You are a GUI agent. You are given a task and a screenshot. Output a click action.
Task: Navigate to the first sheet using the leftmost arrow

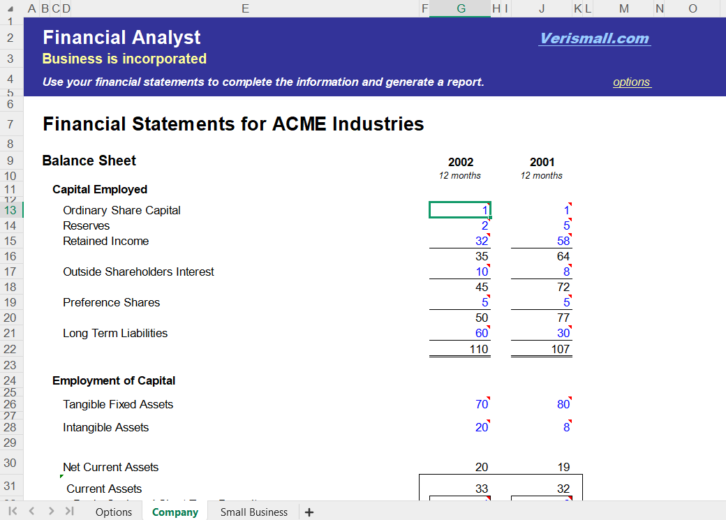[x=11, y=512]
